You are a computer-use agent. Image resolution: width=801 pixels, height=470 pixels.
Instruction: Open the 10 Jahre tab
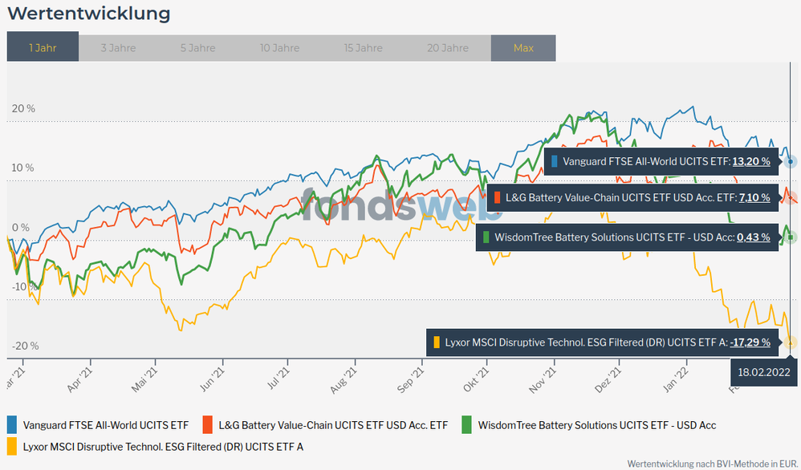280,48
